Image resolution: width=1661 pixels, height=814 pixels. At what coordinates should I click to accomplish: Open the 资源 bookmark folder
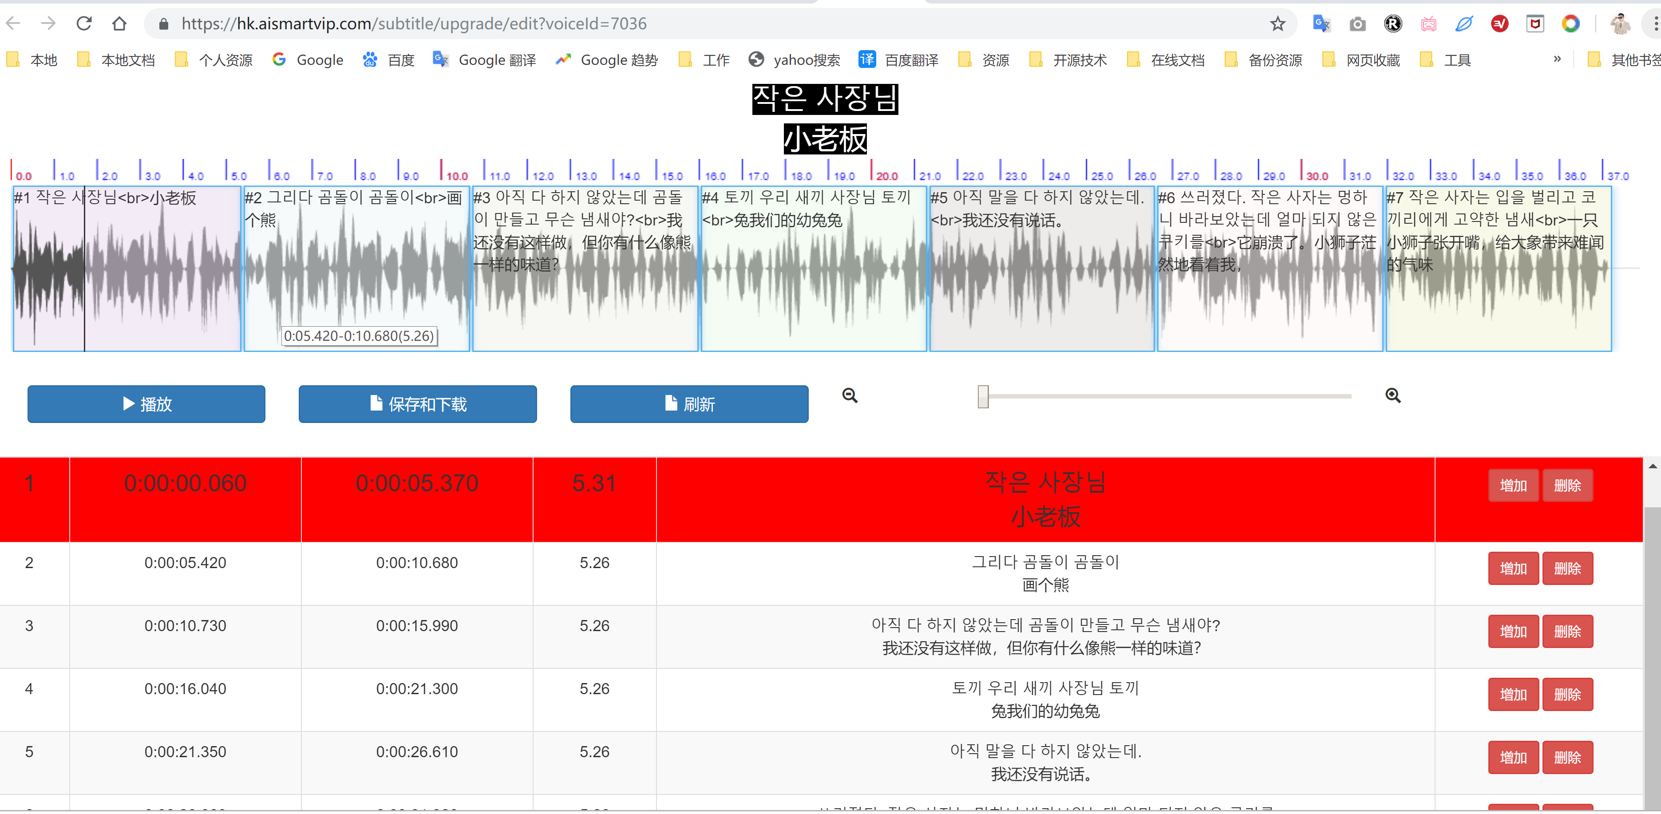point(984,60)
